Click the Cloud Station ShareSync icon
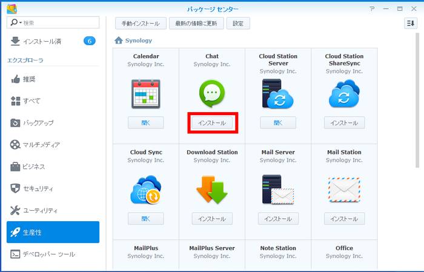 (x=344, y=93)
